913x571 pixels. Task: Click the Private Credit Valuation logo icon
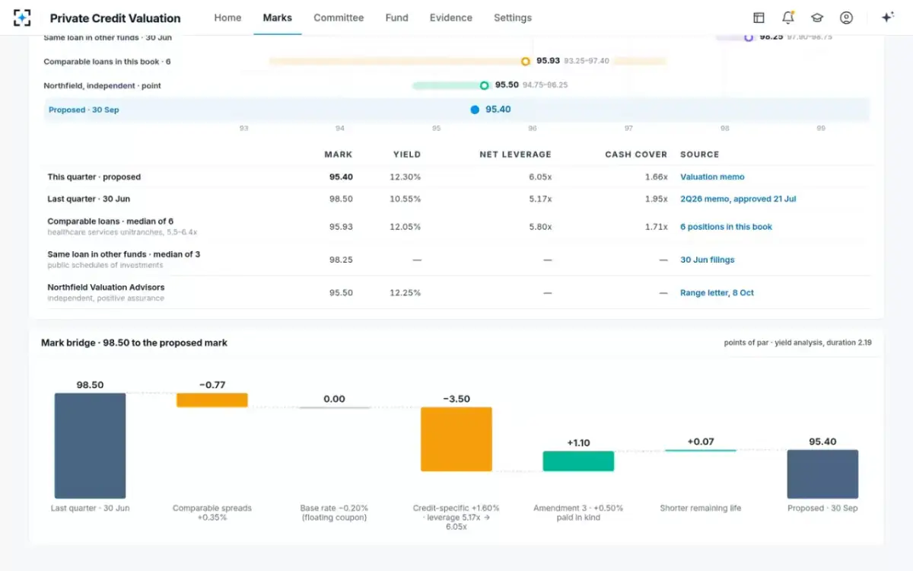click(x=23, y=18)
